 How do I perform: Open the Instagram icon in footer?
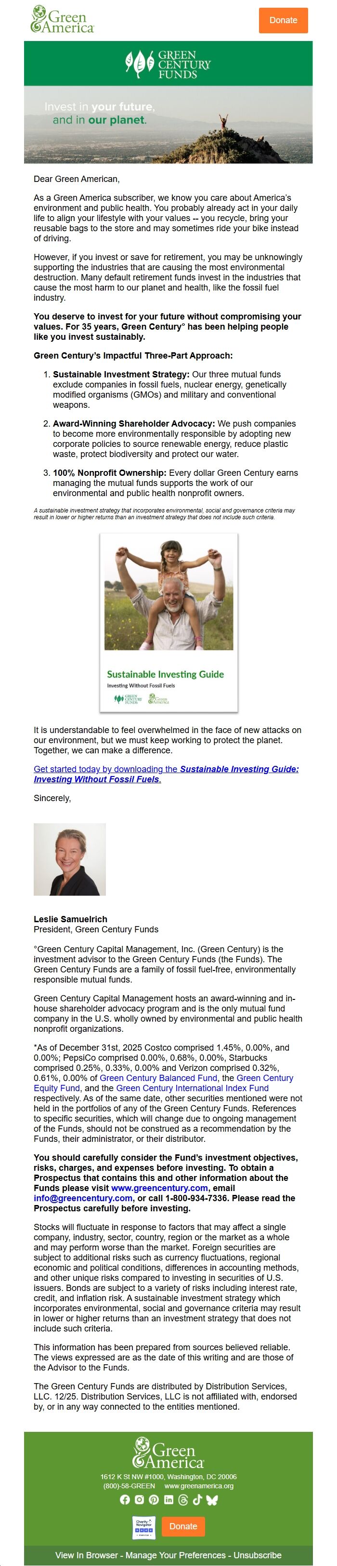point(140,1500)
